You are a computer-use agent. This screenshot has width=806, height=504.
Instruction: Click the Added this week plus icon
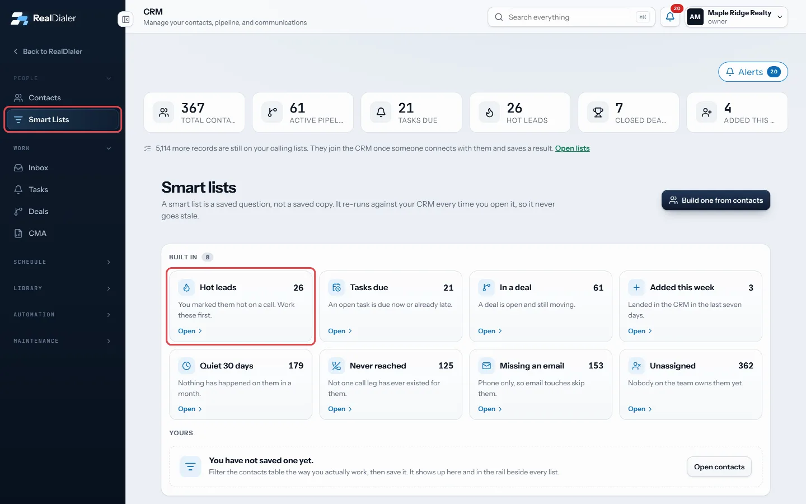tap(636, 287)
